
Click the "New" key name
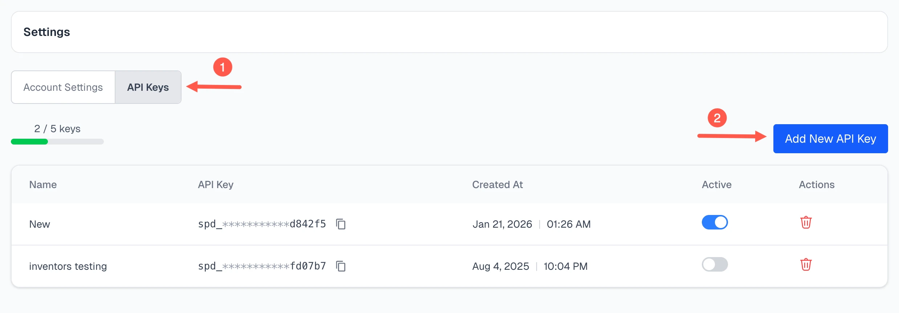coord(40,224)
